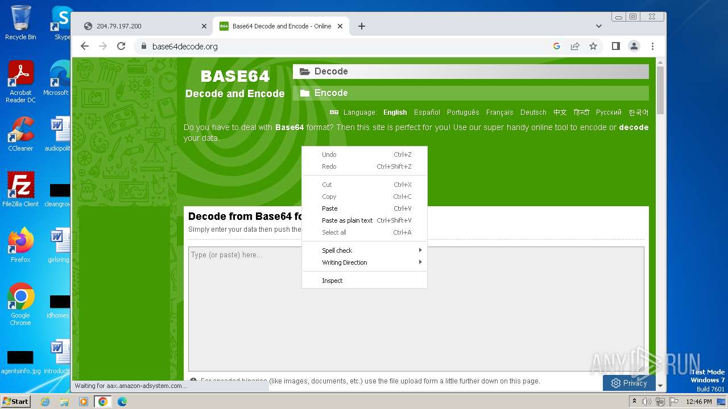
Task: Choose Inspect from context menu
Action: click(x=364, y=281)
